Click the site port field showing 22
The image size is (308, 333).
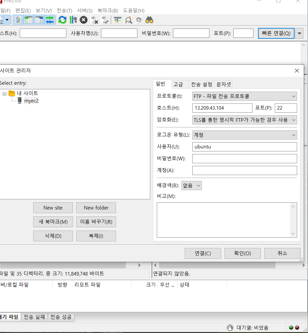point(286,108)
